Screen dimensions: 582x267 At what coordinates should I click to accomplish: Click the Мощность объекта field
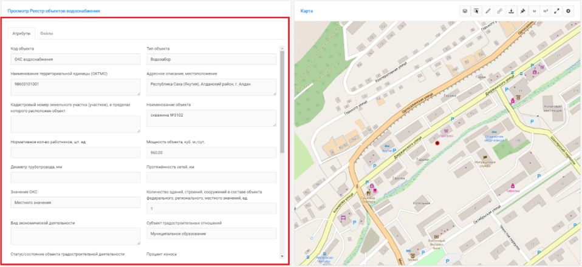coord(211,152)
